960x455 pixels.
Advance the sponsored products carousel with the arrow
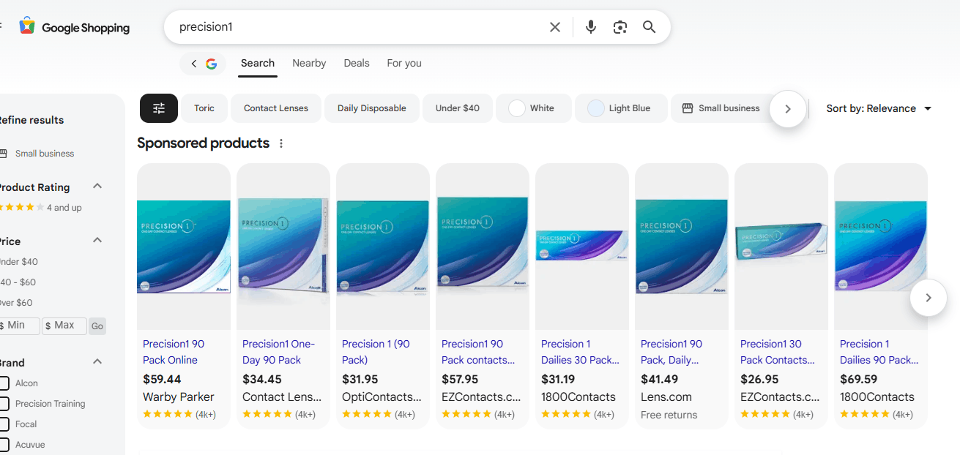pos(929,298)
